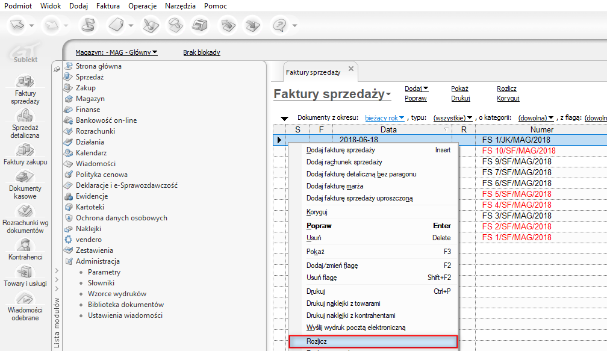Click the flag toolbar icon
607x351 pixels.
(x=89, y=25)
